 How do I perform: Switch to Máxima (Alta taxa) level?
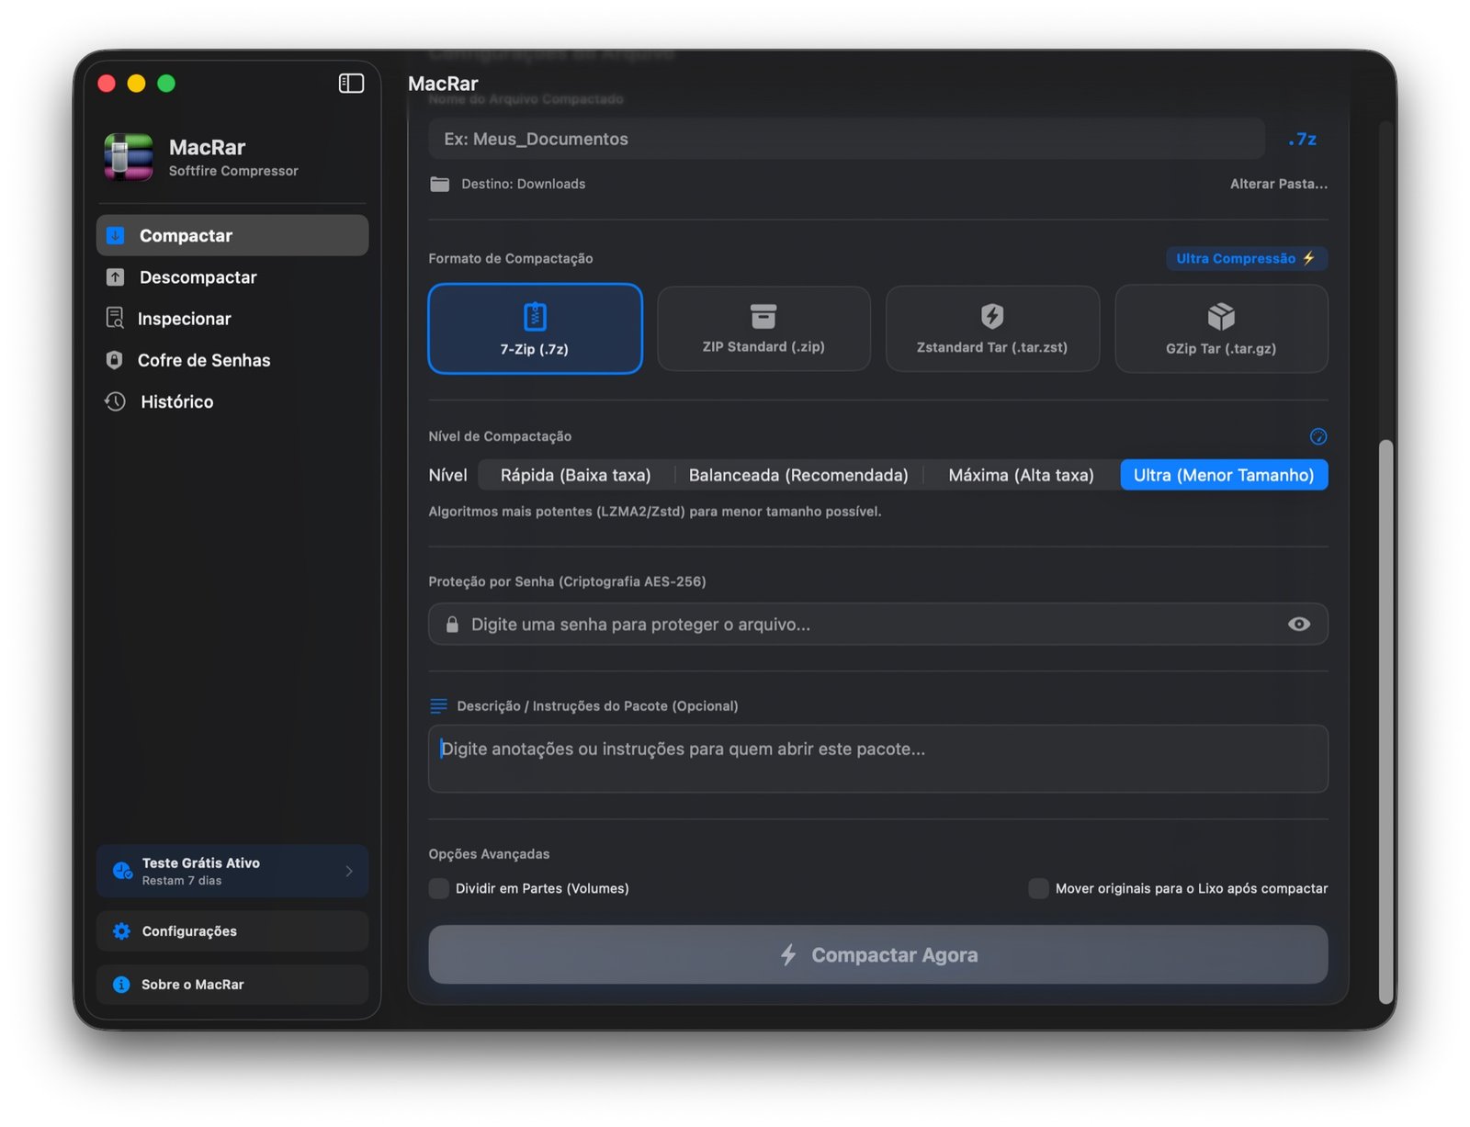[1021, 475]
